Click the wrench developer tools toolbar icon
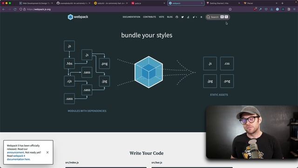The height and width of the screenshot is (168, 298). pos(260,9)
